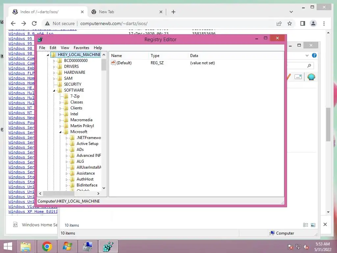Close the download bar with X
Viewport: 337px width, 253px height.
point(325,224)
